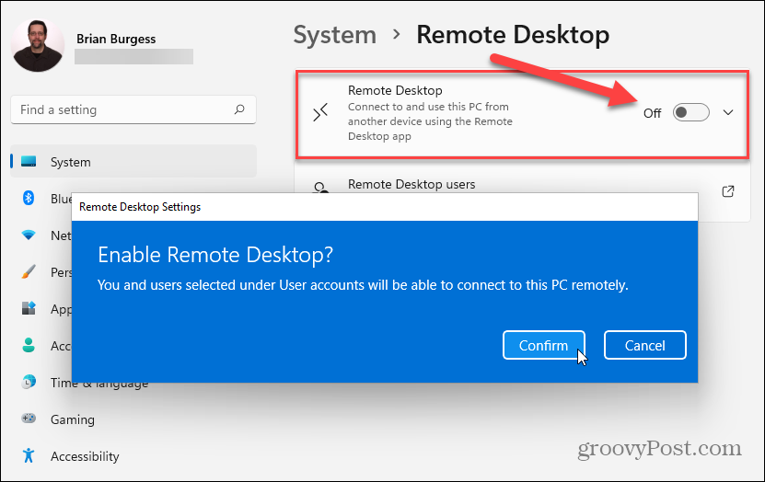
Task: Click the search magnifier icon
Action: (x=239, y=110)
